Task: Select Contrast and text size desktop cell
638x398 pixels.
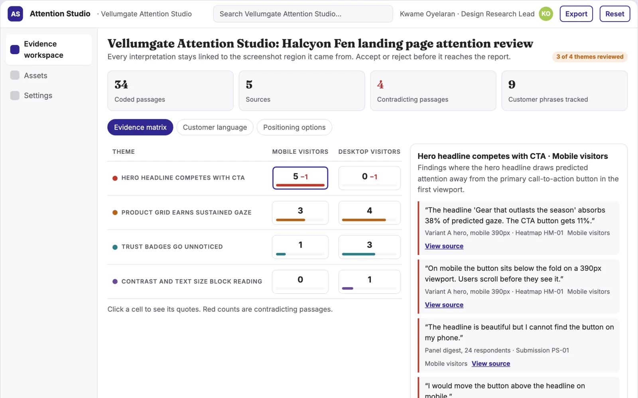Action: (370, 282)
